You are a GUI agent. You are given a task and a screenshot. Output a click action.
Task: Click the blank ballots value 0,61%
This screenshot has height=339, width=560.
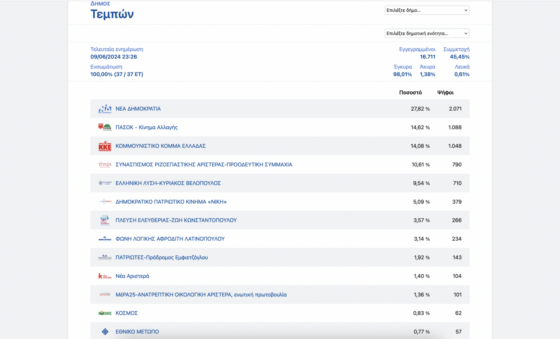[x=462, y=74]
